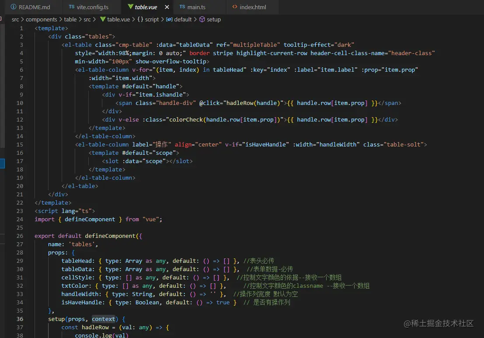This screenshot has width=484, height=338.
Task: Click the 'hadleRow(handle)' click handler text
Action: click(x=253, y=103)
